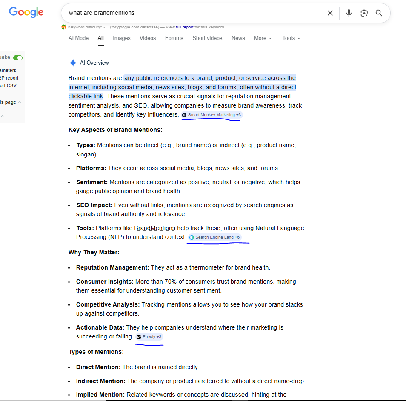The width and height of the screenshot is (406, 401).
Task: Open the Tools dropdown
Action: coord(291,38)
